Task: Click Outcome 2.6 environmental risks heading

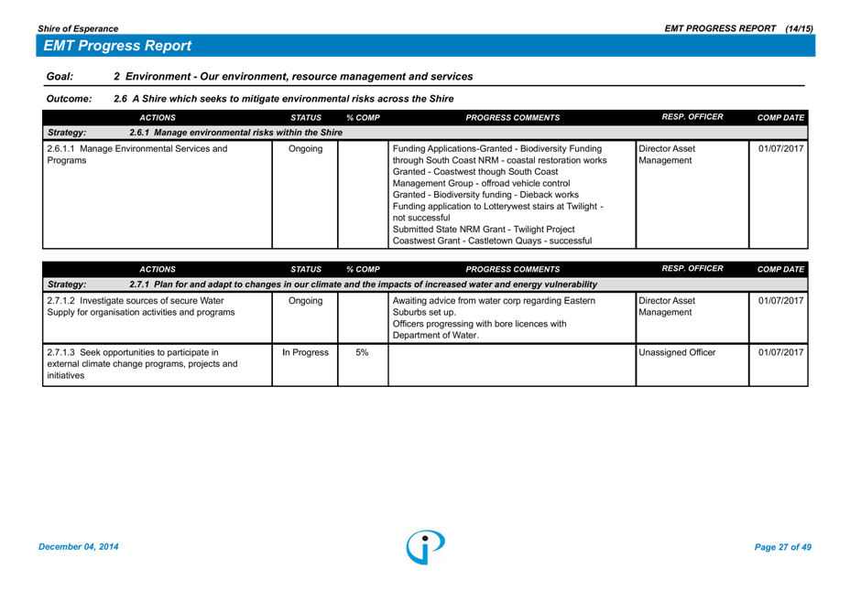Action: coord(283,99)
